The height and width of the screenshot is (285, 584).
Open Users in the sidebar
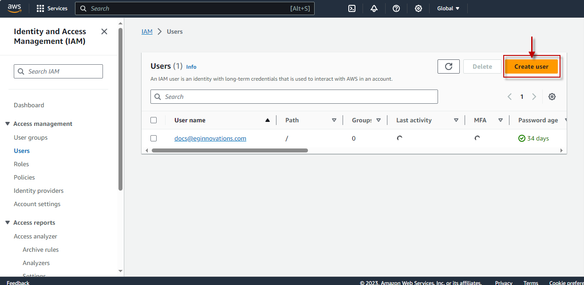click(x=22, y=151)
